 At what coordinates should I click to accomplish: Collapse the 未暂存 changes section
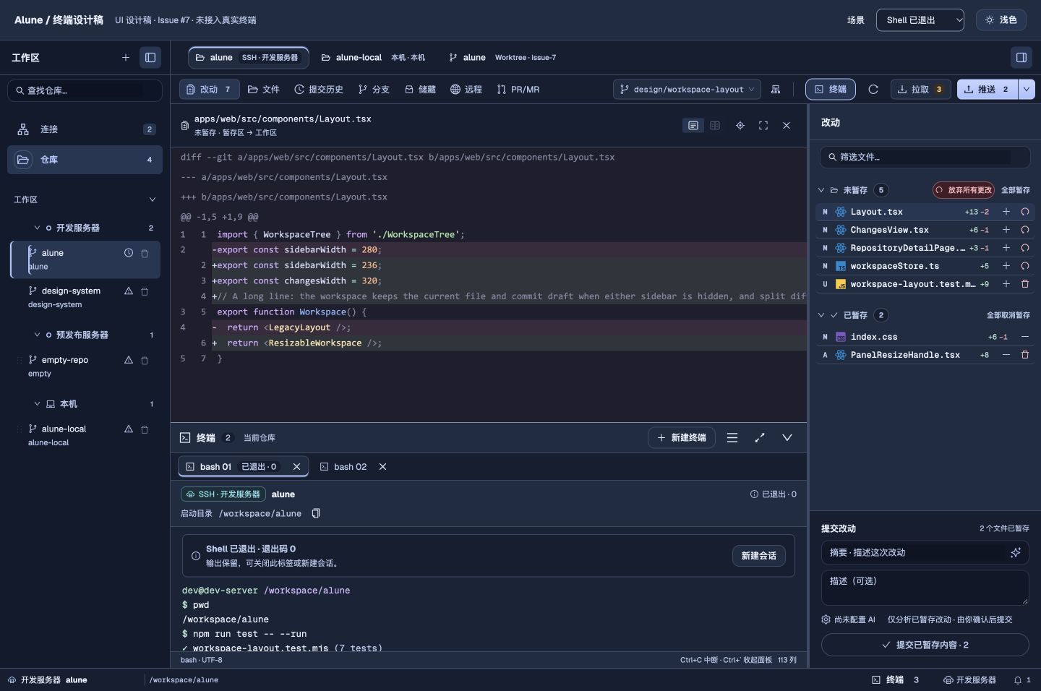pyautogui.click(x=821, y=190)
